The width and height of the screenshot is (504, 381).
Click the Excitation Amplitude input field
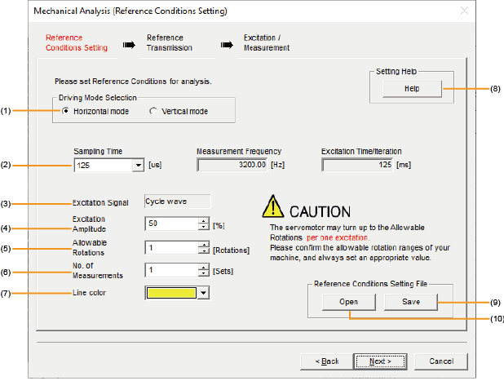(170, 224)
